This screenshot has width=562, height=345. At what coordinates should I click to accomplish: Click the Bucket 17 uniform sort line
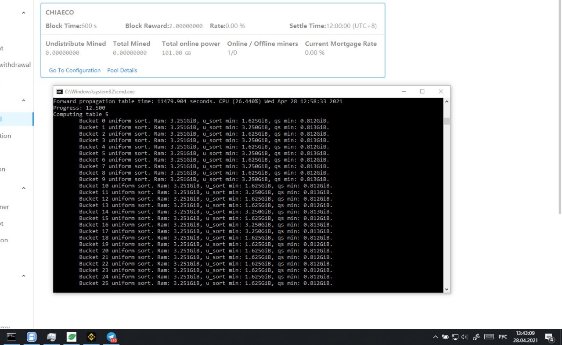click(x=206, y=231)
